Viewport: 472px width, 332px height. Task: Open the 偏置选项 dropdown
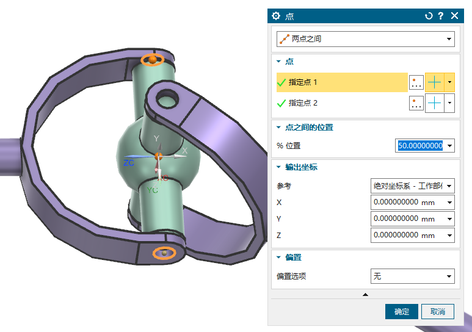click(x=413, y=276)
